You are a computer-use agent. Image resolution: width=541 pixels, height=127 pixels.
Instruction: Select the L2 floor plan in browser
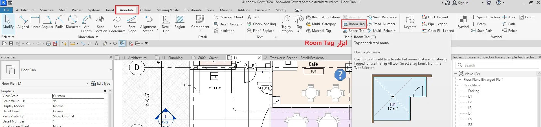pyautogui.click(x=470, y=102)
